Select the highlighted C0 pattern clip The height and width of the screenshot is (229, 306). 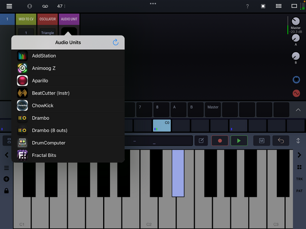tap(162, 125)
